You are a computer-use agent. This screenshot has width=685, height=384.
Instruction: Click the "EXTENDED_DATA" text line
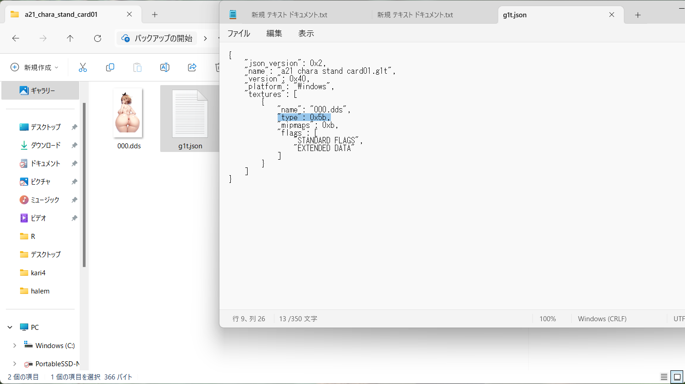click(324, 148)
